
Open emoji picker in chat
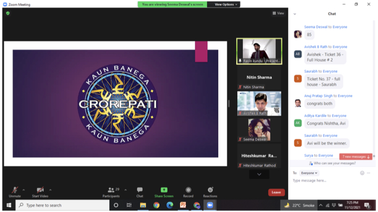pyautogui.click(x=362, y=173)
